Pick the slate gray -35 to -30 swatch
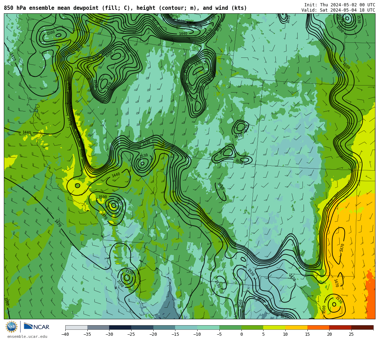Viewport: 379px width, 341px height. 98,327
